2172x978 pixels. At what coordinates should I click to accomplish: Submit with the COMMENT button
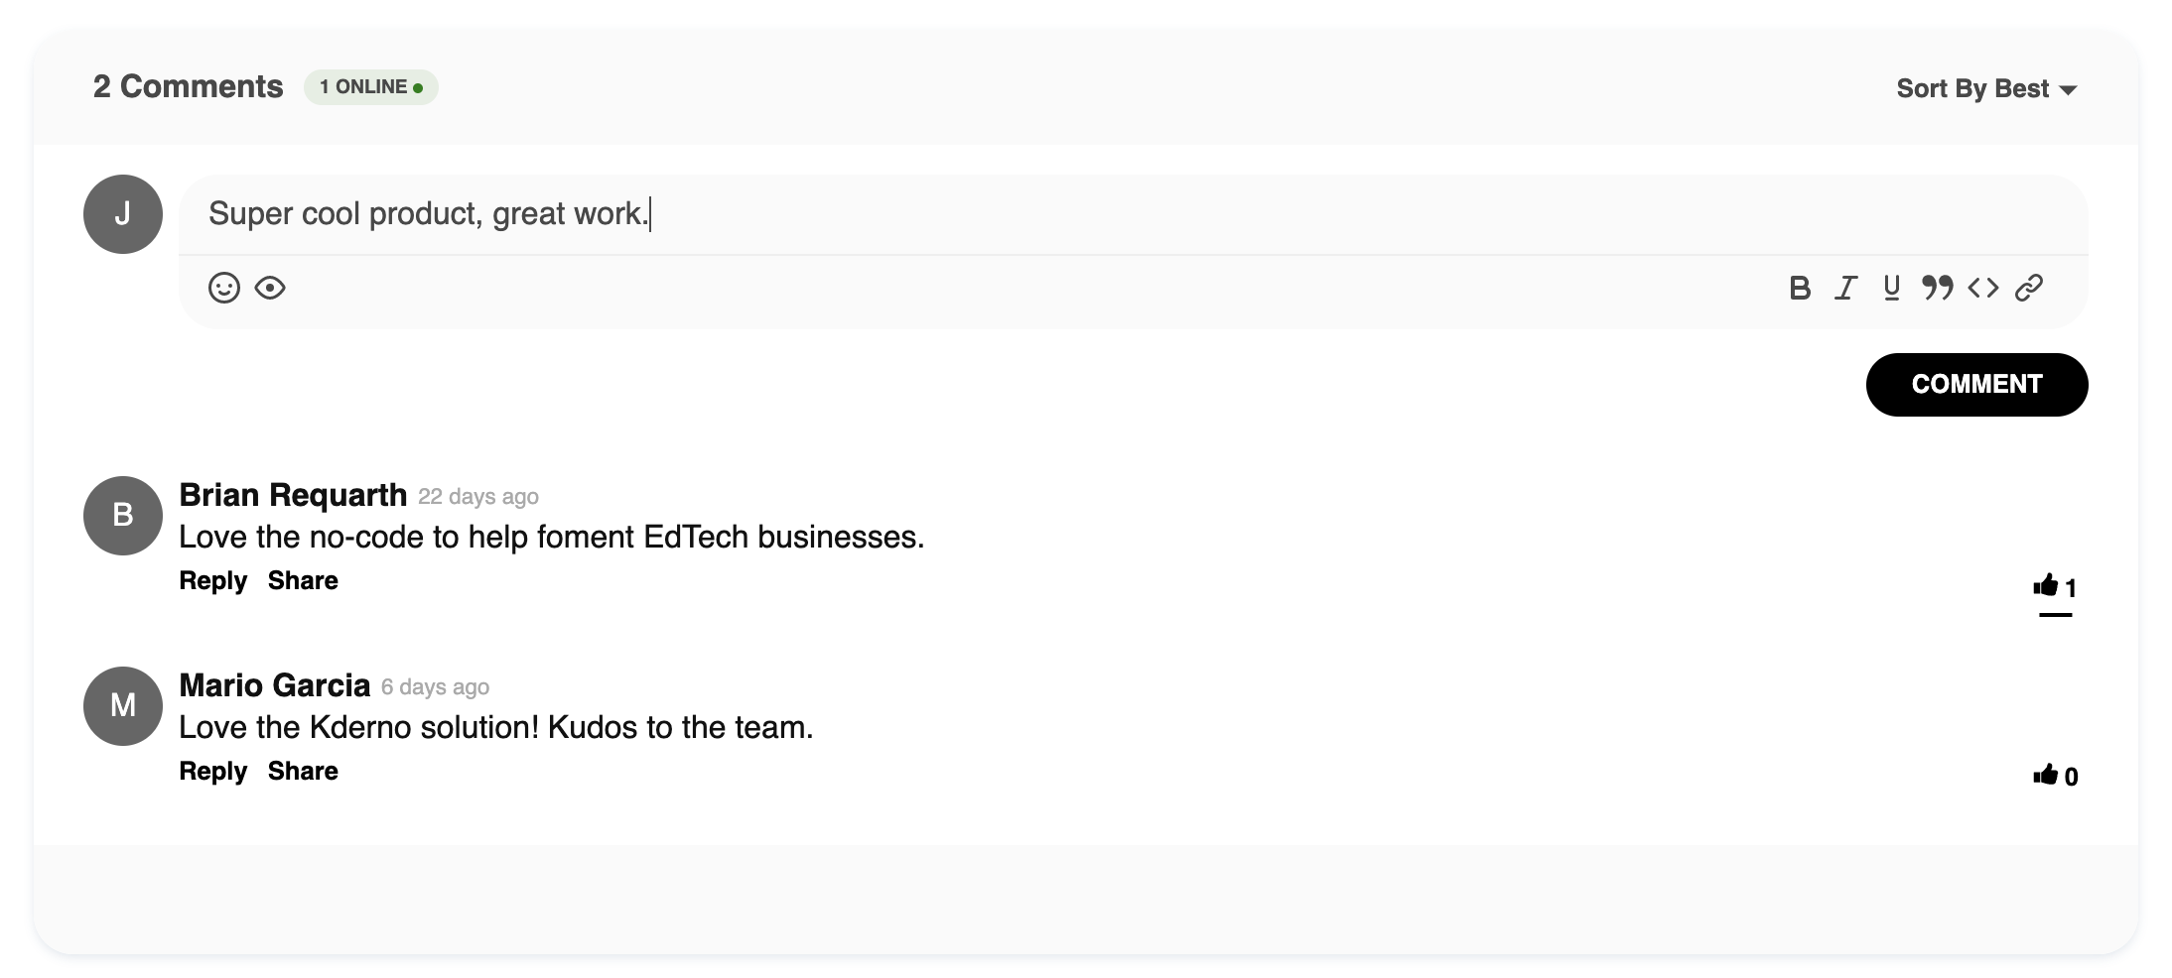click(1976, 385)
